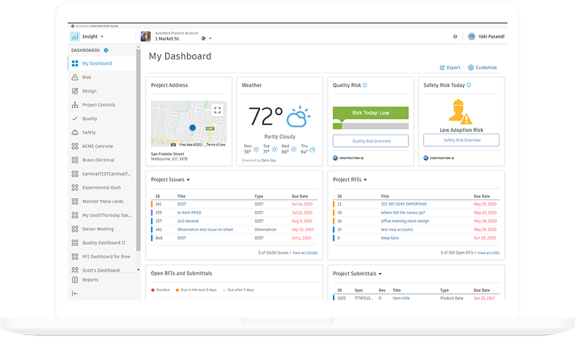
Task: Open the Project Issues card dropdown
Action: [x=188, y=180]
